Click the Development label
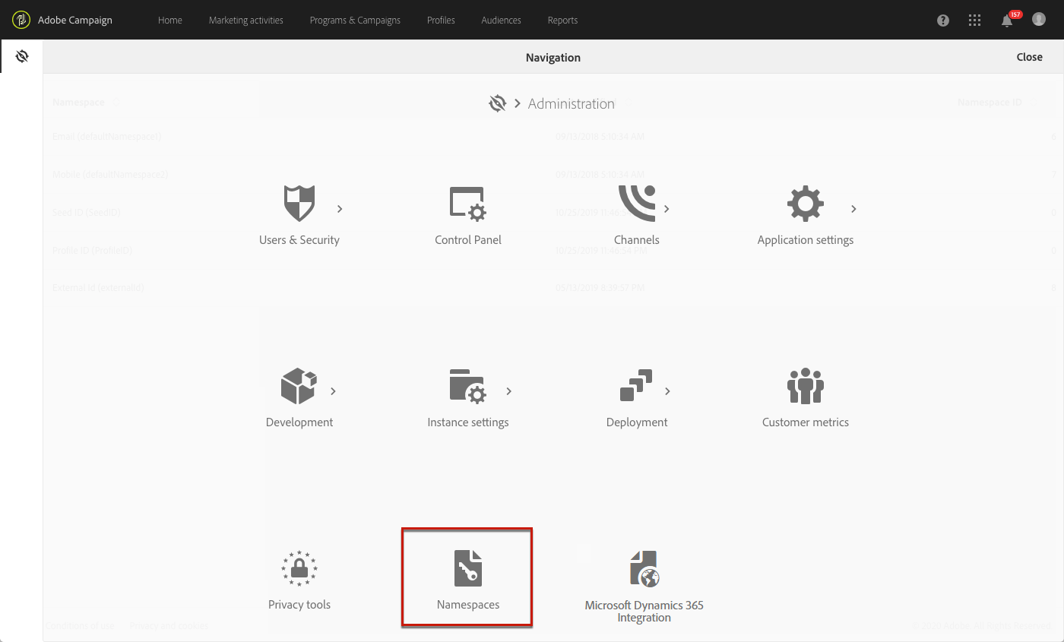This screenshot has height=642, width=1064. (x=299, y=422)
